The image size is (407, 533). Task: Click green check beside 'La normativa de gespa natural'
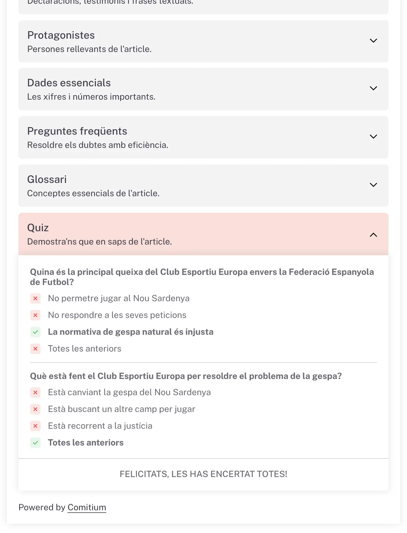tap(35, 332)
